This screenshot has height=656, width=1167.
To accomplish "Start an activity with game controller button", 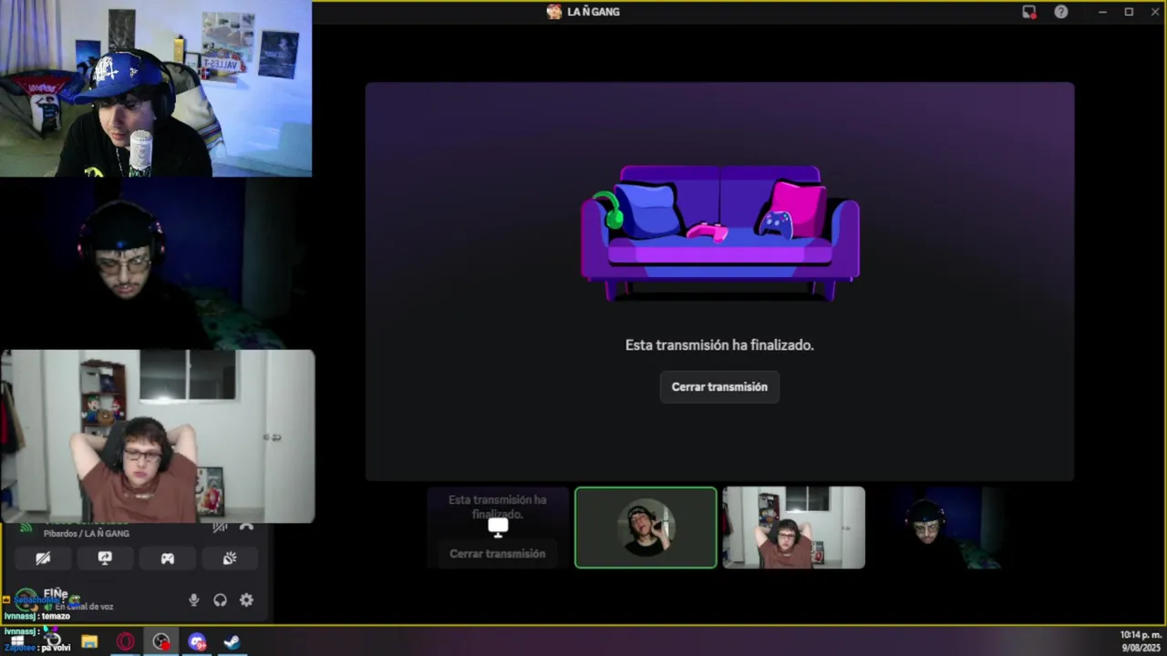I will (x=167, y=559).
